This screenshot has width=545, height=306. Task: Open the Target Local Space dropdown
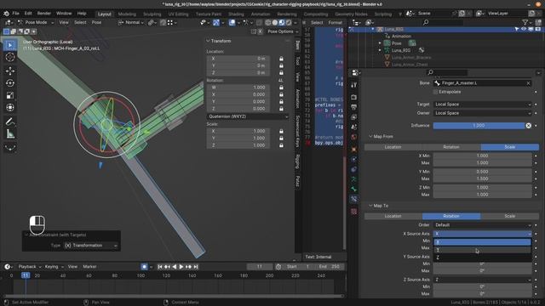click(483, 105)
